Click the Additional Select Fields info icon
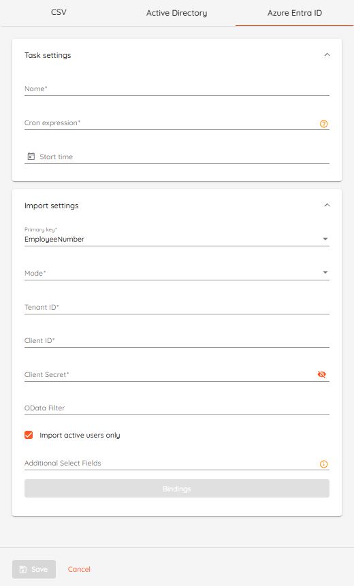354x586 pixels. click(324, 464)
